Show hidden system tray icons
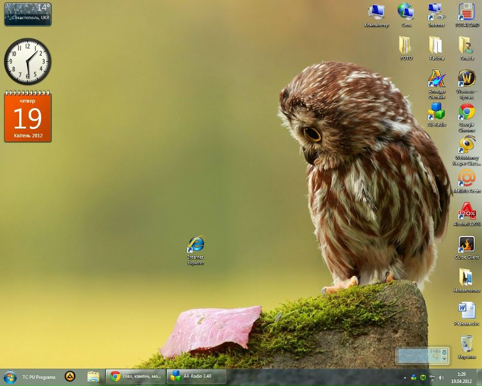This screenshot has width=482, height=386. [405, 378]
